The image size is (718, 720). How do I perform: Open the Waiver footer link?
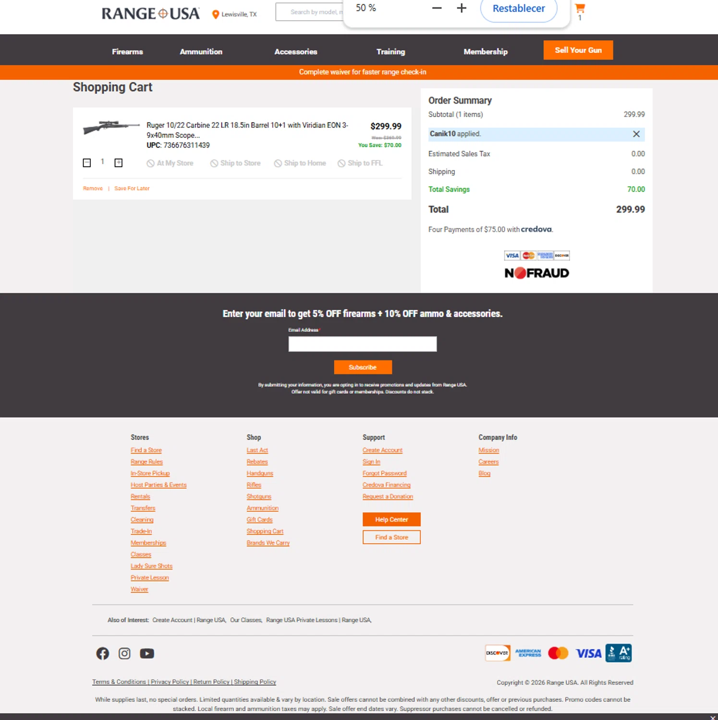point(139,589)
